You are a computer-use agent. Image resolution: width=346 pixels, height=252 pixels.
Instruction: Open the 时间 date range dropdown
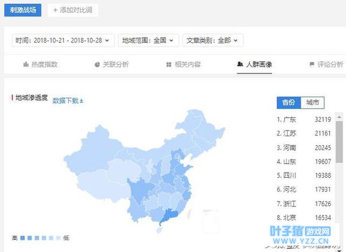[63, 40]
